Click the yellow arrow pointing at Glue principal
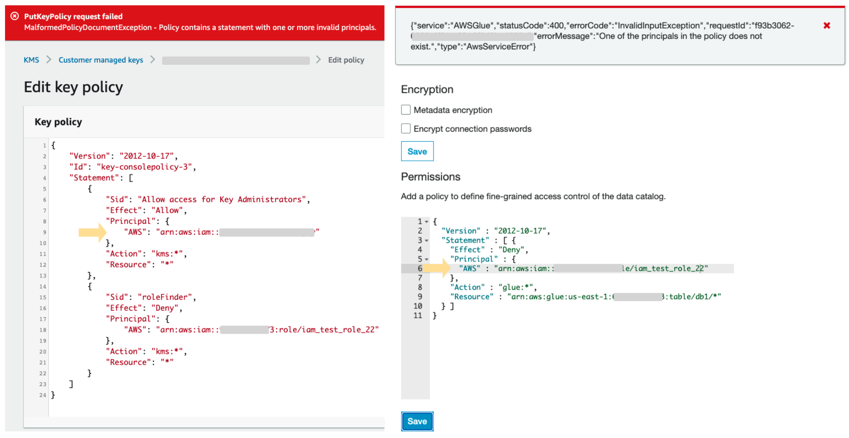Viewport: 849px width, 438px height. point(437,269)
